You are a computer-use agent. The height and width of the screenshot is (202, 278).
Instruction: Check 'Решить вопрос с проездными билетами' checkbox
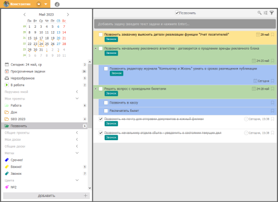[x=101, y=89]
